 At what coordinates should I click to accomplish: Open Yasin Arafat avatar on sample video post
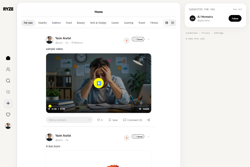point(49,40)
